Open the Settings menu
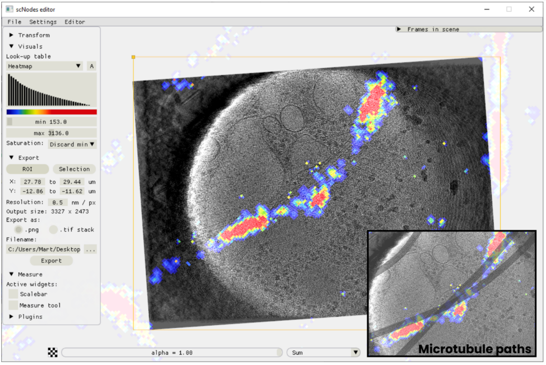Image resolution: width=546 pixels, height=365 pixels. 43,22
